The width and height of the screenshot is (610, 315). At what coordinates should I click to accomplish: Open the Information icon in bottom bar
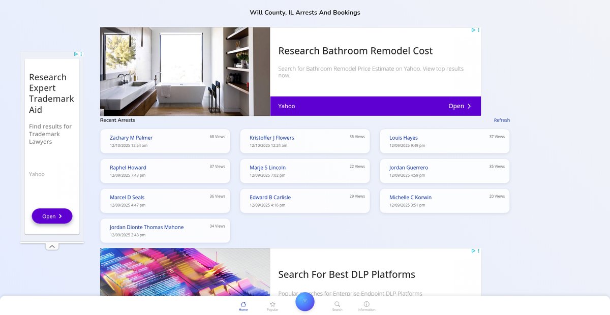point(367,304)
